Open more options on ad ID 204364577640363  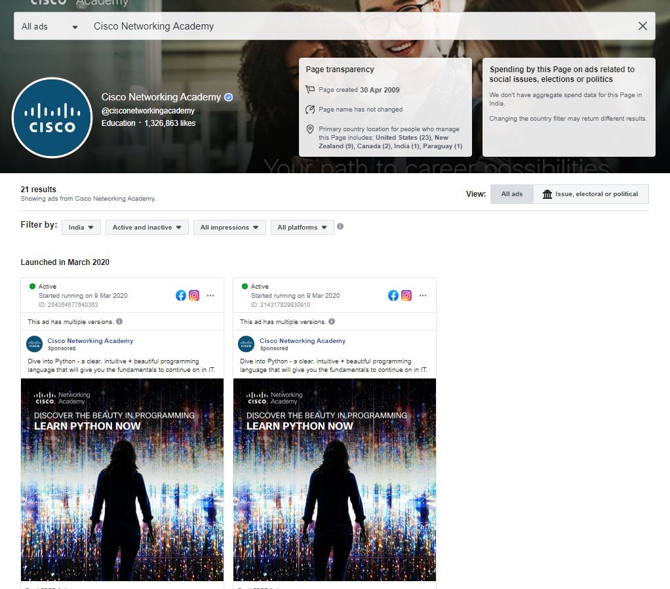tap(210, 295)
